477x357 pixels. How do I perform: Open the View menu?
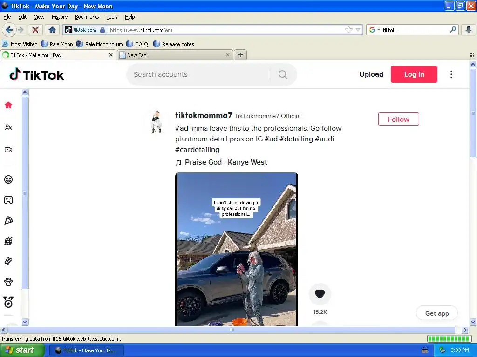39,17
